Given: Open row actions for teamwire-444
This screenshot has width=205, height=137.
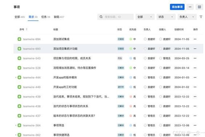Looking at the screenshot, I should pos(195,77).
